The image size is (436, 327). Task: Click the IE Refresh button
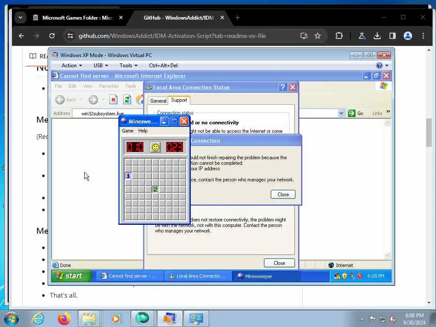tap(127, 100)
